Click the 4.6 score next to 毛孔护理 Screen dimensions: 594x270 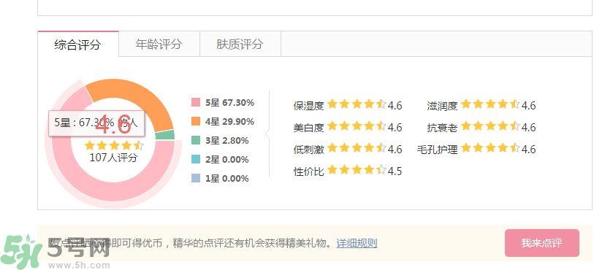528,150
